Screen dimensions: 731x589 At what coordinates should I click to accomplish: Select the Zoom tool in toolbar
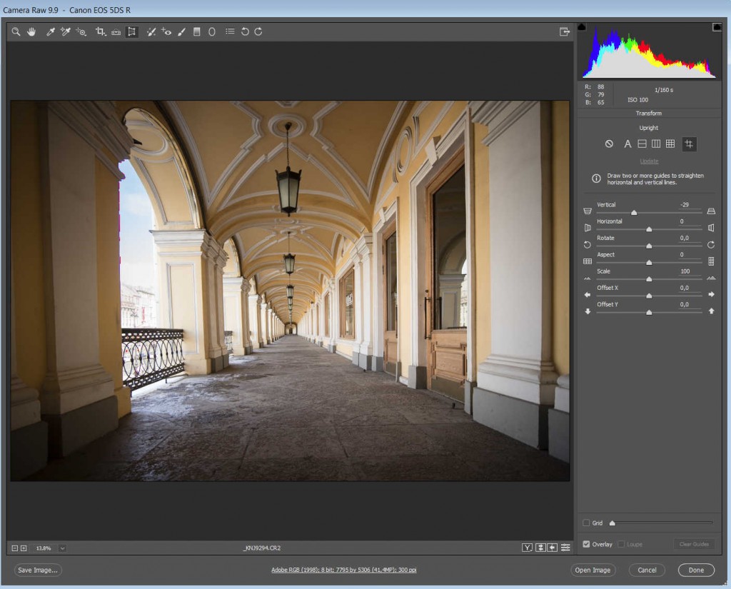(16, 32)
